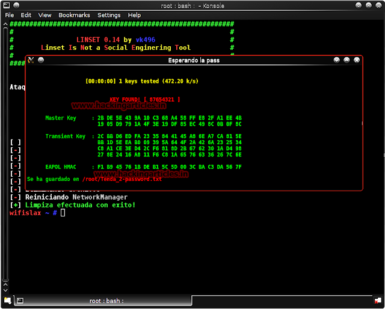Minimize the Esperando la pass window
This screenshot has height=309, width=385.
(x=337, y=60)
